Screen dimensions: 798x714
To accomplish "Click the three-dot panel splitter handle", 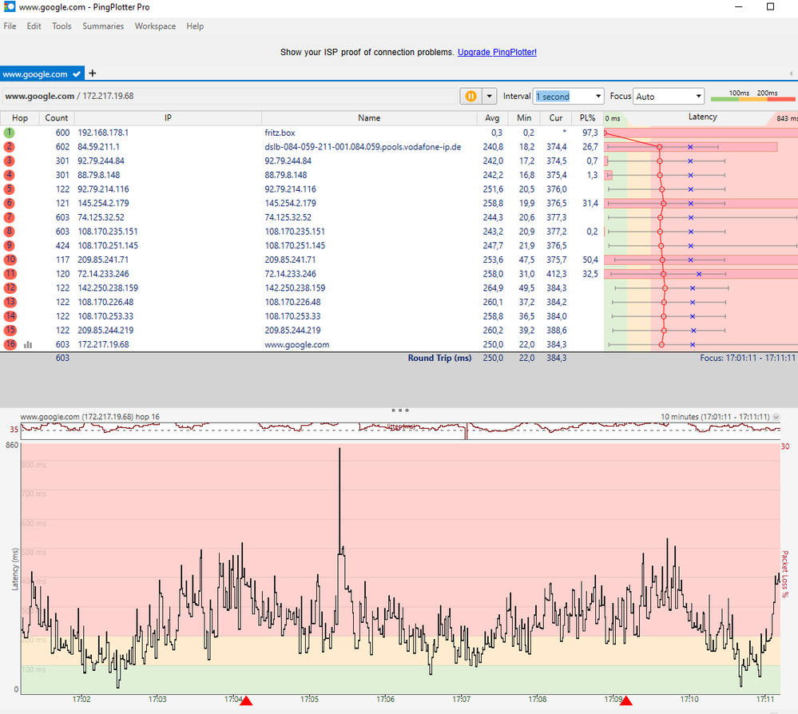I will point(399,410).
